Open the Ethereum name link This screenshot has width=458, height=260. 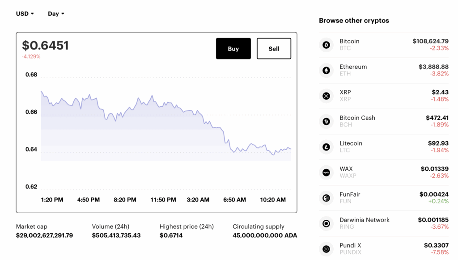(353, 67)
